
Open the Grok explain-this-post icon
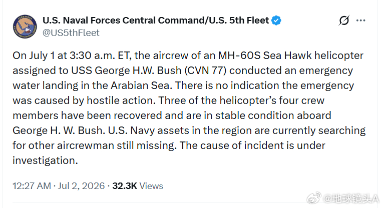344,20
